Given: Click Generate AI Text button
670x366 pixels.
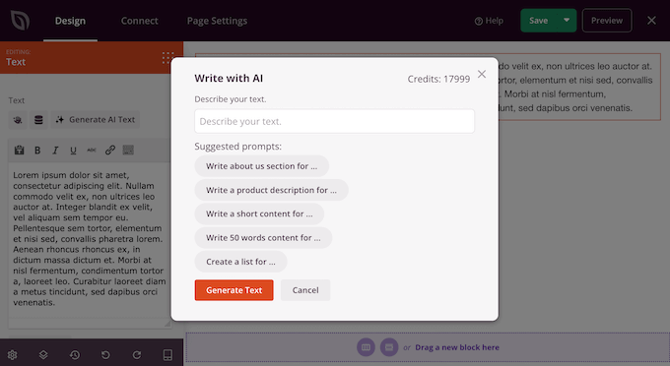Looking at the screenshot, I should click(x=96, y=120).
